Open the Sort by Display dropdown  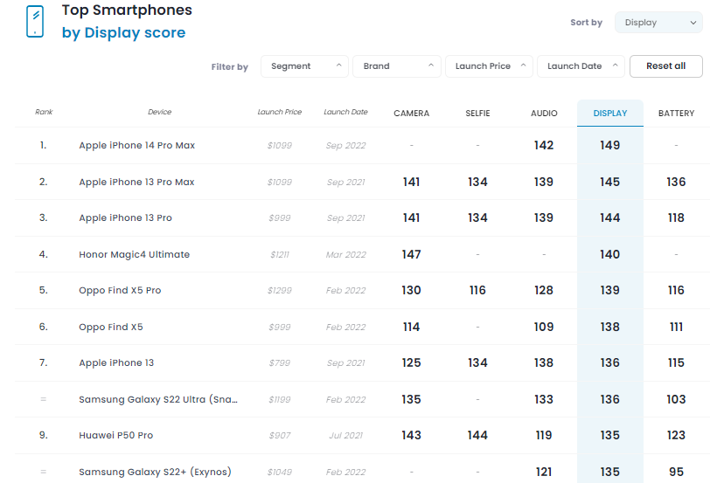coord(658,23)
